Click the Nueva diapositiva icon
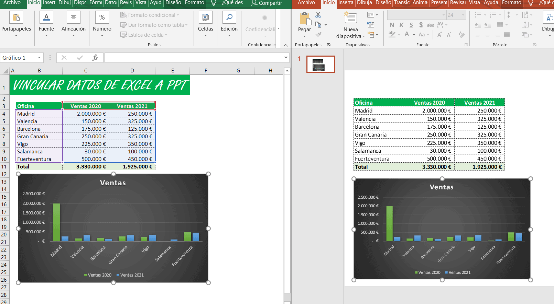 pyautogui.click(x=350, y=18)
